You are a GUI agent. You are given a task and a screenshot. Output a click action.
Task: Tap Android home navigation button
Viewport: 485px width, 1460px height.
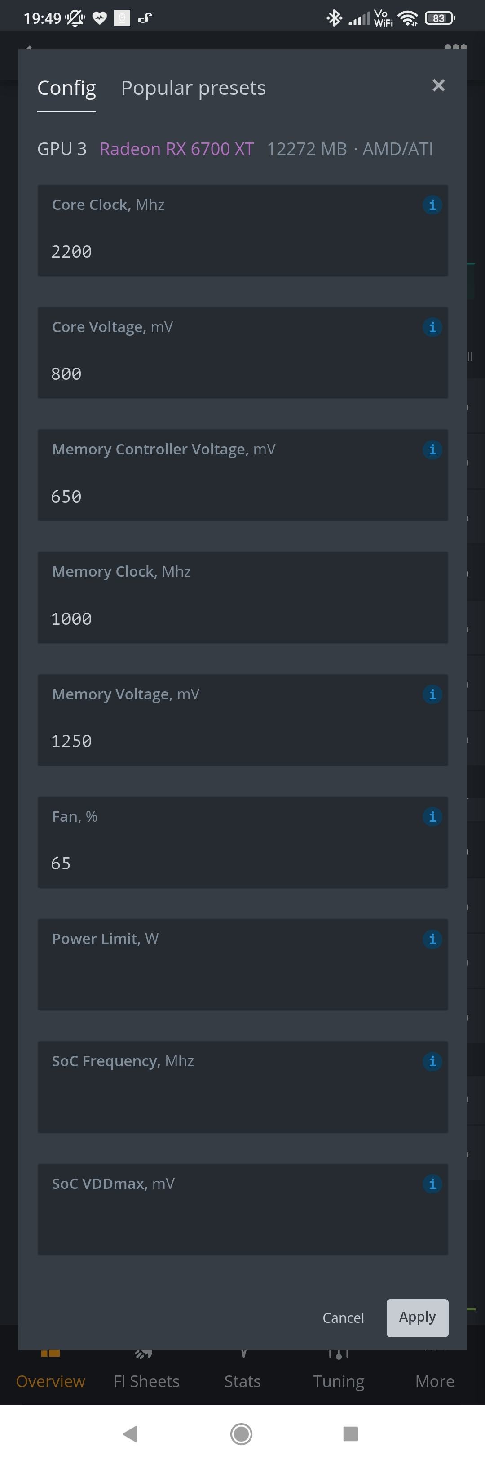click(242, 1434)
